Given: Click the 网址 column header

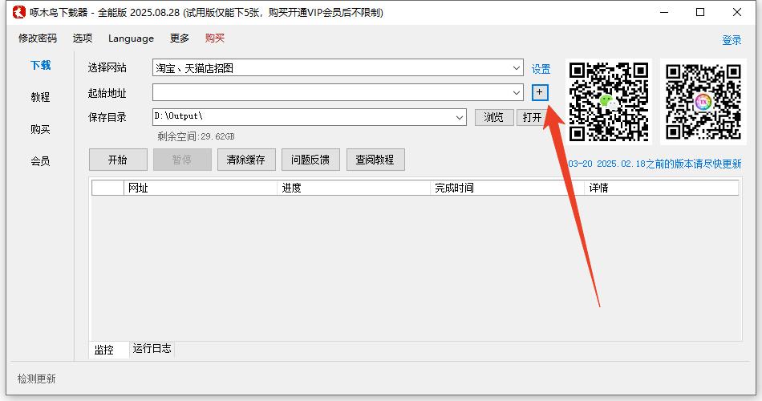Looking at the screenshot, I should (x=201, y=188).
